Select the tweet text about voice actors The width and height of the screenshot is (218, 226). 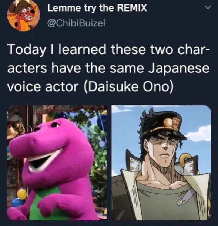pyautogui.click(x=108, y=68)
